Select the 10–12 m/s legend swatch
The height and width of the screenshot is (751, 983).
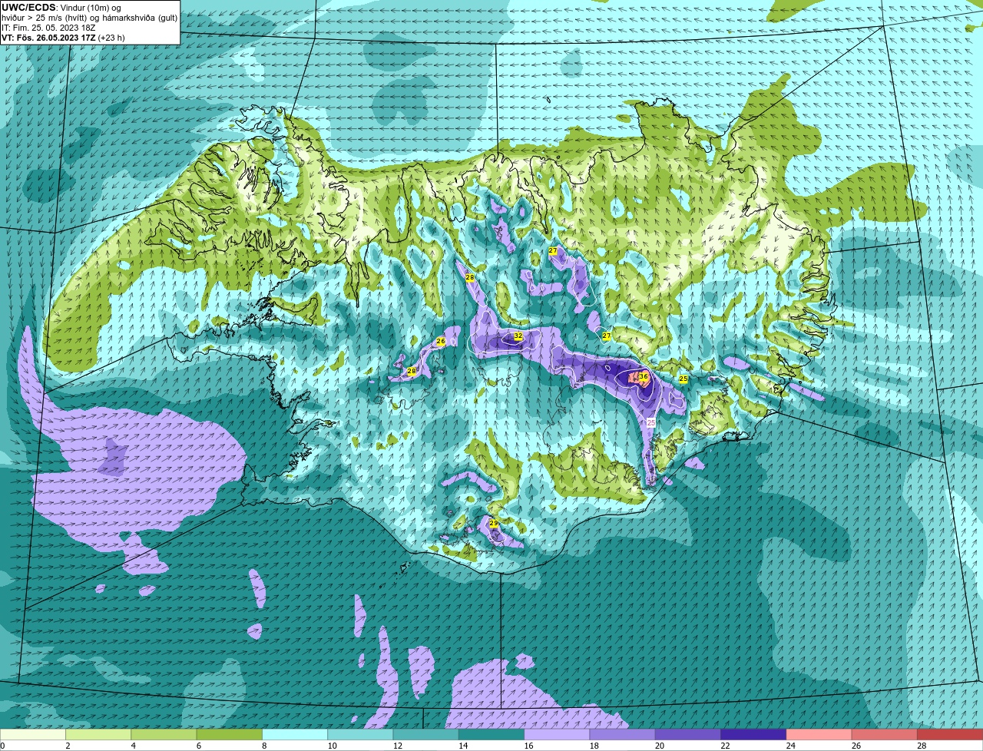[360, 735]
